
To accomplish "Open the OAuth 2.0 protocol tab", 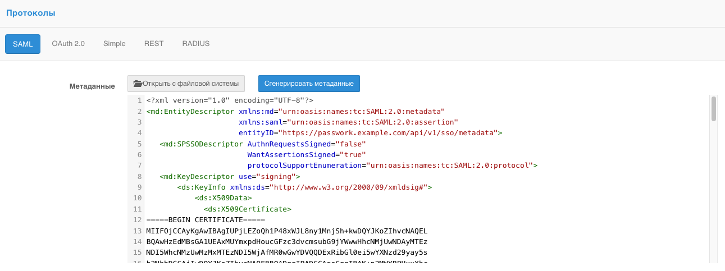I will coord(68,44).
